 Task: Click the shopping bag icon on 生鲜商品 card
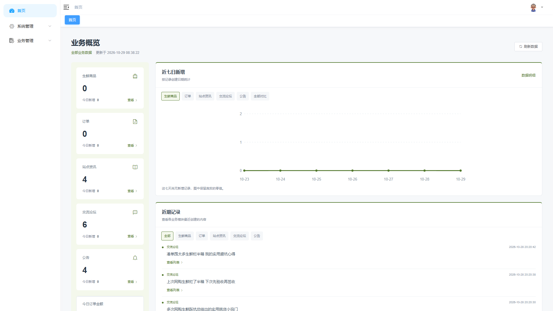(x=135, y=76)
